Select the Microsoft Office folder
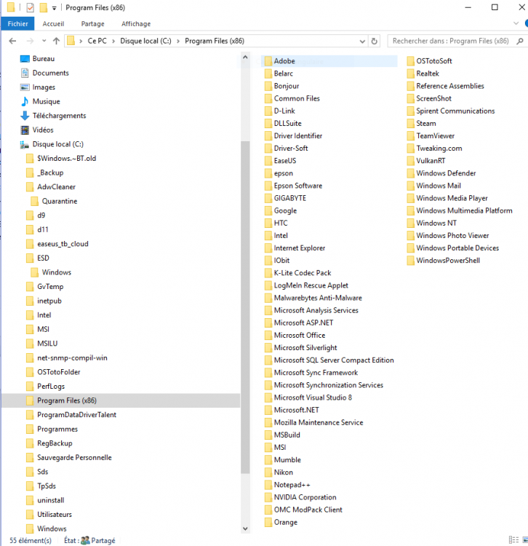 click(300, 336)
